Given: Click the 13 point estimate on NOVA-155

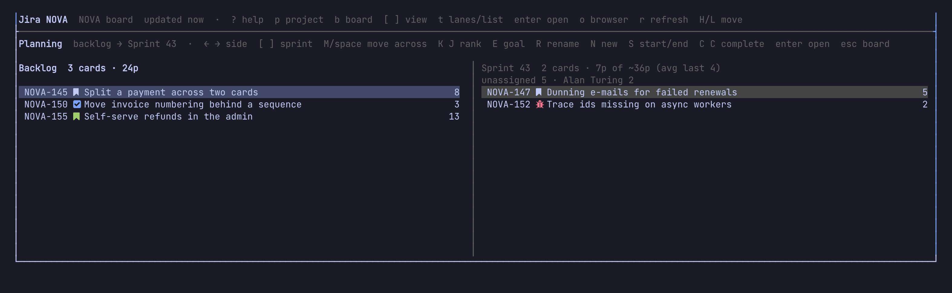Looking at the screenshot, I should point(454,117).
